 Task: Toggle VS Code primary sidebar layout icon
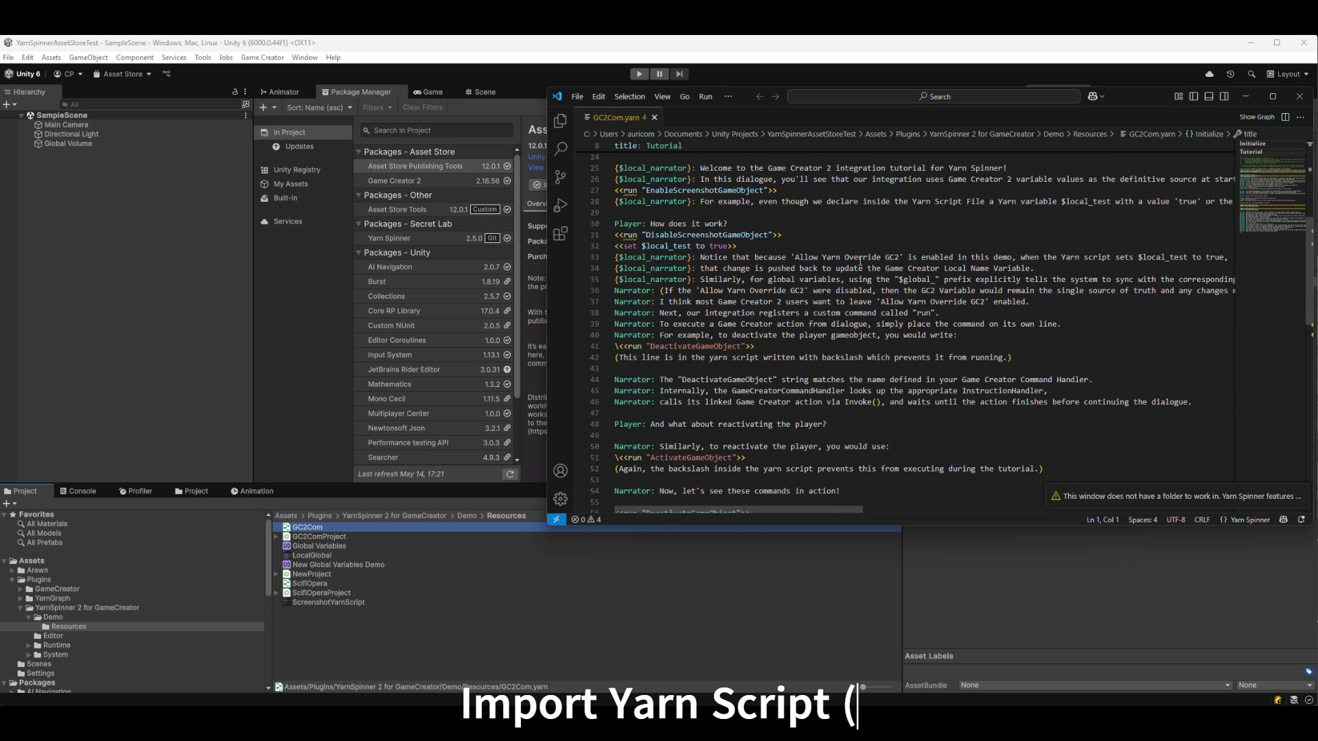1194,97
